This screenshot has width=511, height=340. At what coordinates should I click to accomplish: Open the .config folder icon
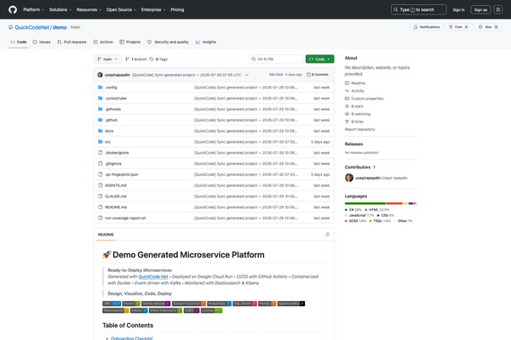pos(100,88)
